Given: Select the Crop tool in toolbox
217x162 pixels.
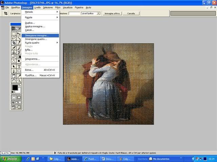Looking at the screenshot, I should 14,43.
